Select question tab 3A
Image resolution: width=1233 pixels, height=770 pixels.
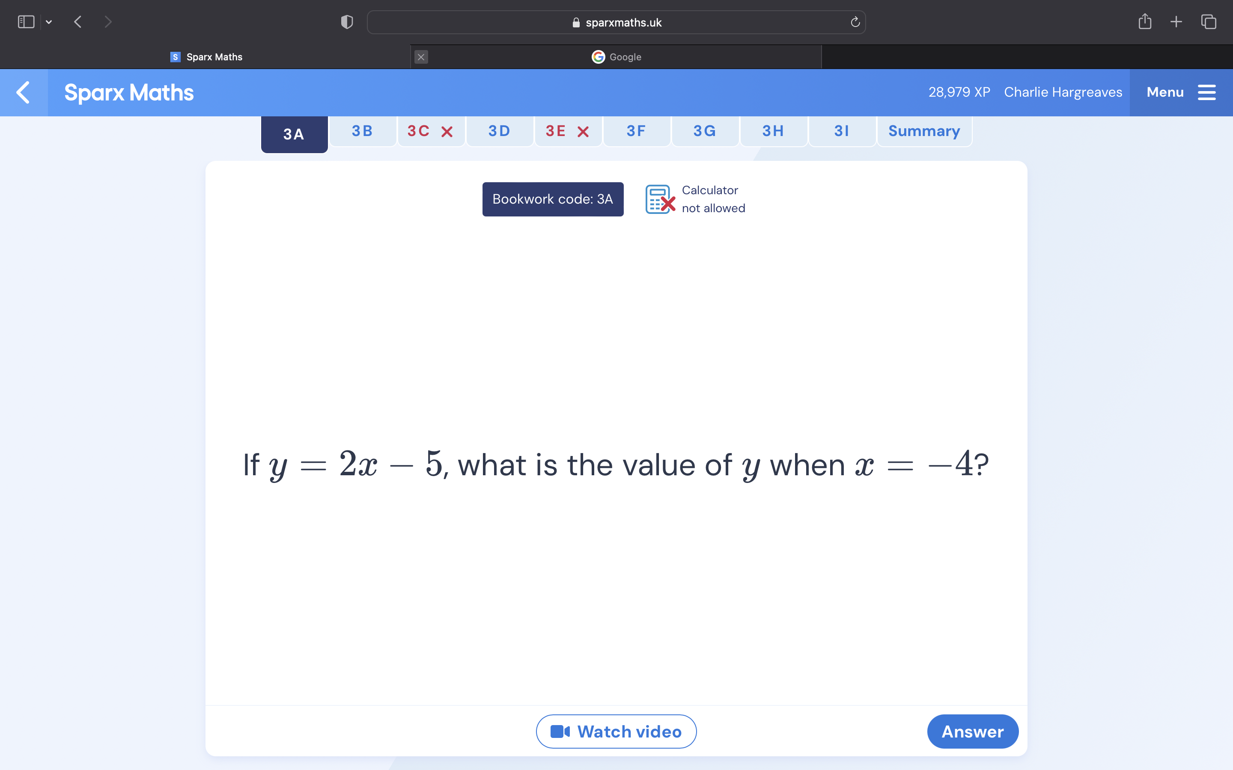[294, 134]
